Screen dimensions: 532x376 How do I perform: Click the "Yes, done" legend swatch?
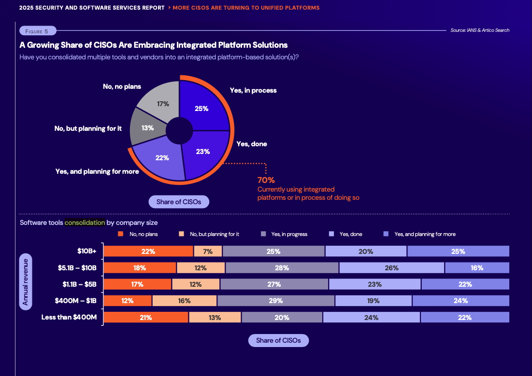tap(331, 234)
